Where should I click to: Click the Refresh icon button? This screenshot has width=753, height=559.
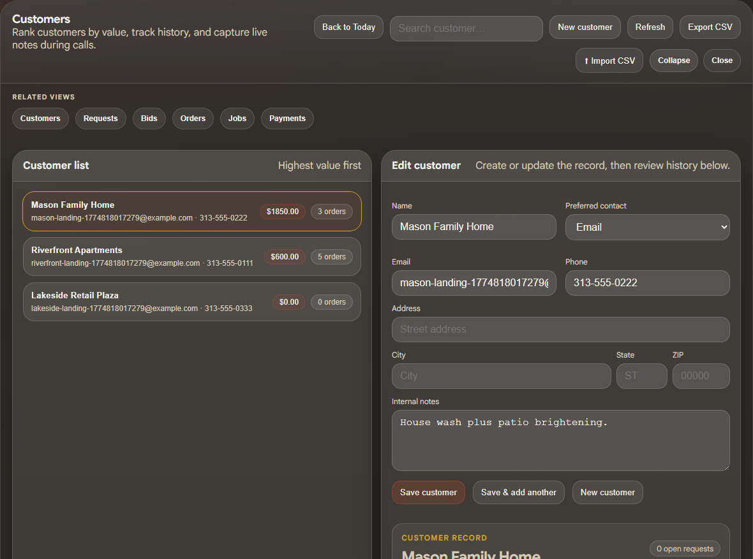coord(650,27)
